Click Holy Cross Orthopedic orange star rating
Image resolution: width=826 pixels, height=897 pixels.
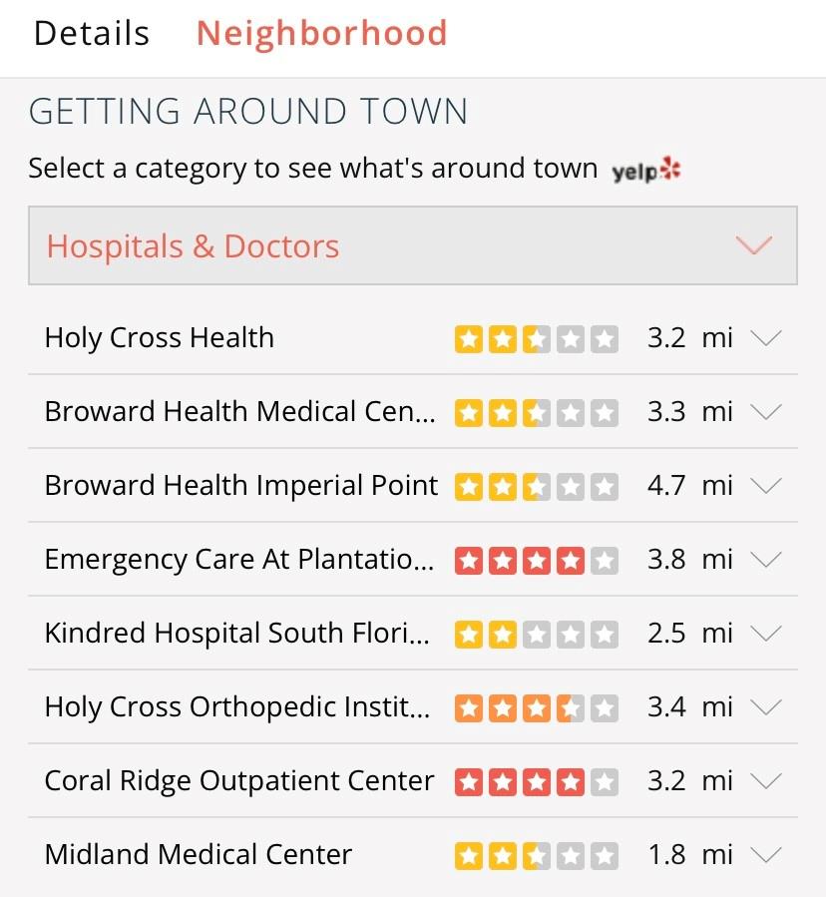(537, 708)
